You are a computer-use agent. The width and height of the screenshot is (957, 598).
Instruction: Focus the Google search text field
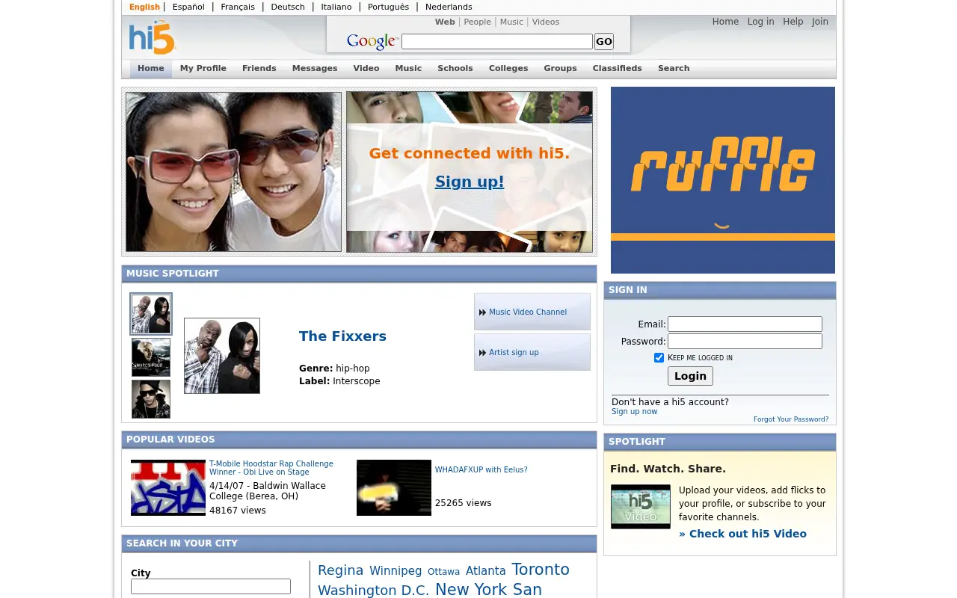(497, 42)
